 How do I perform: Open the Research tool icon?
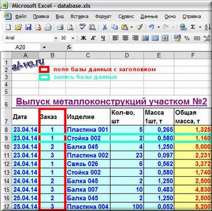tap(92, 27)
